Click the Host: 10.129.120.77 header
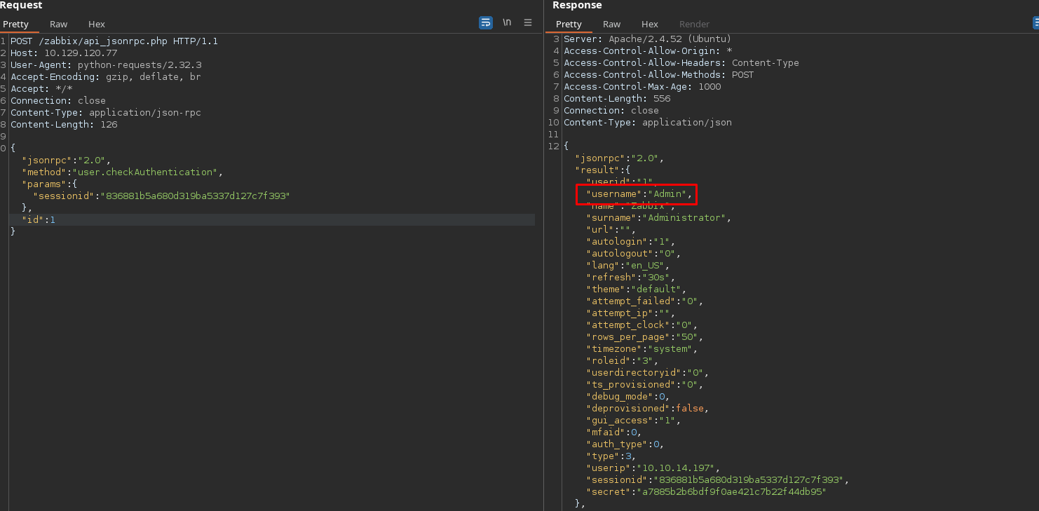The image size is (1039, 511). click(x=64, y=53)
